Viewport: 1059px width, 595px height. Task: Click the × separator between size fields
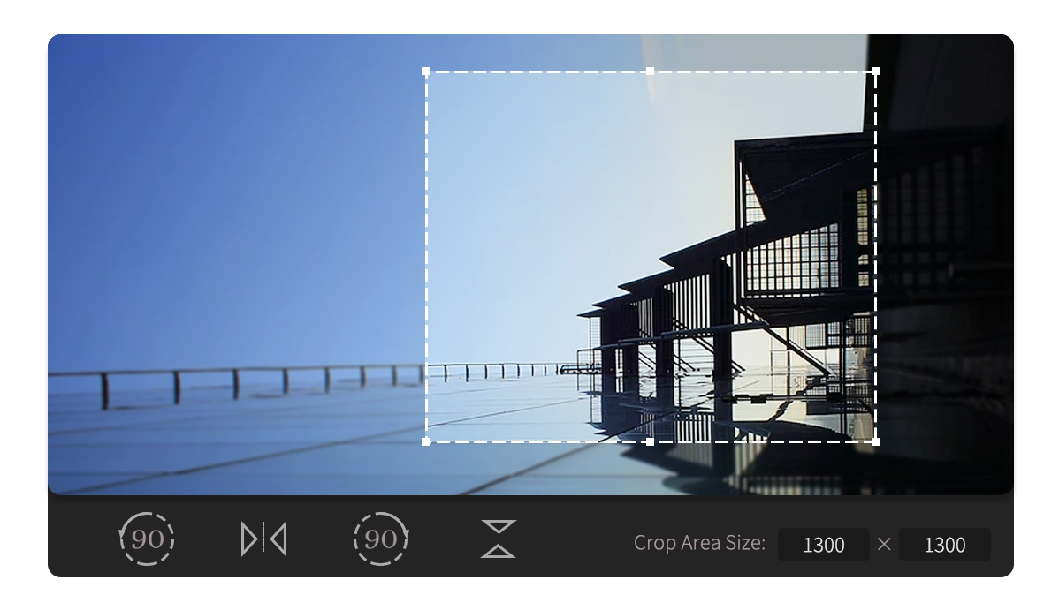click(x=884, y=544)
